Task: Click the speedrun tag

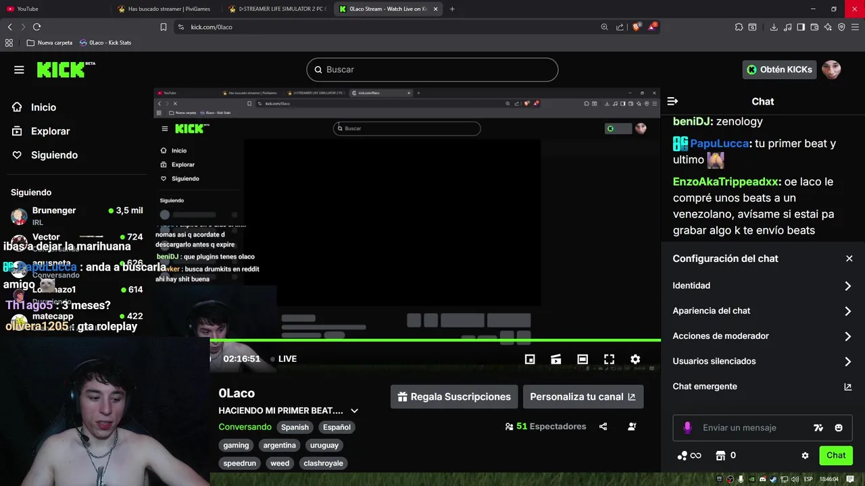Action: 240,463
